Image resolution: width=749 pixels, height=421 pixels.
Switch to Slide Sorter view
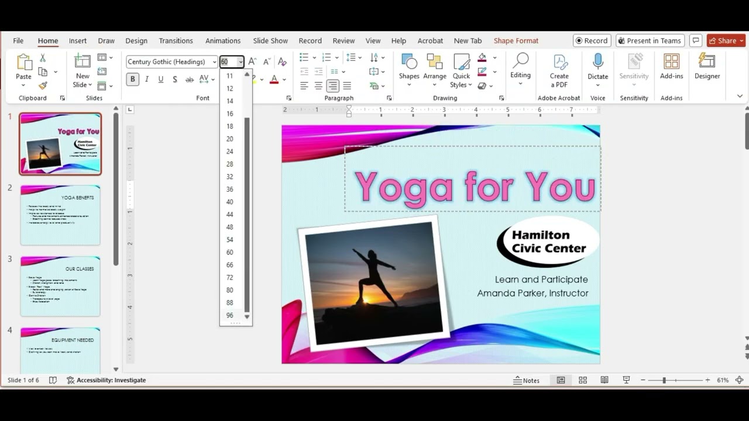pos(583,380)
